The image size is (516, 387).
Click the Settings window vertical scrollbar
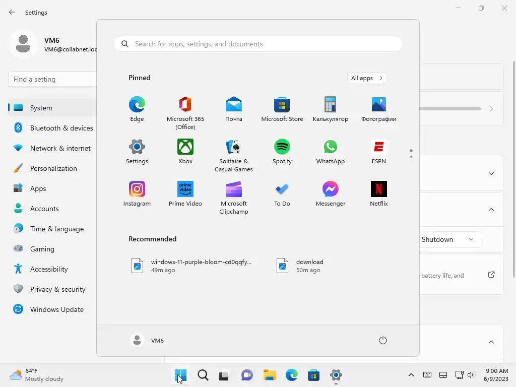(x=514, y=169)
